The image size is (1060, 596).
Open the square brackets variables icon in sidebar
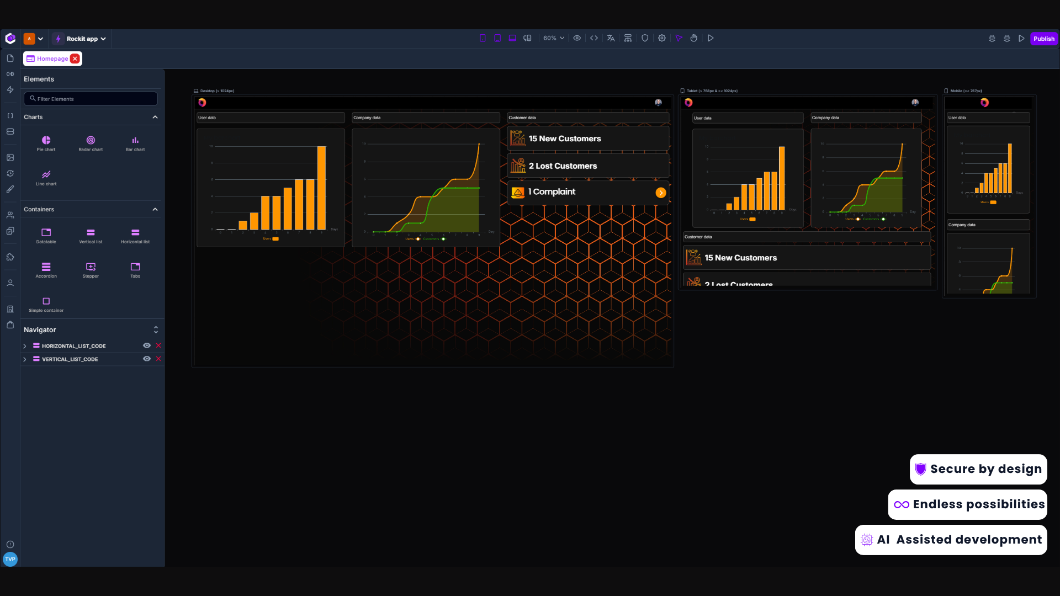(x=10, y=116)
